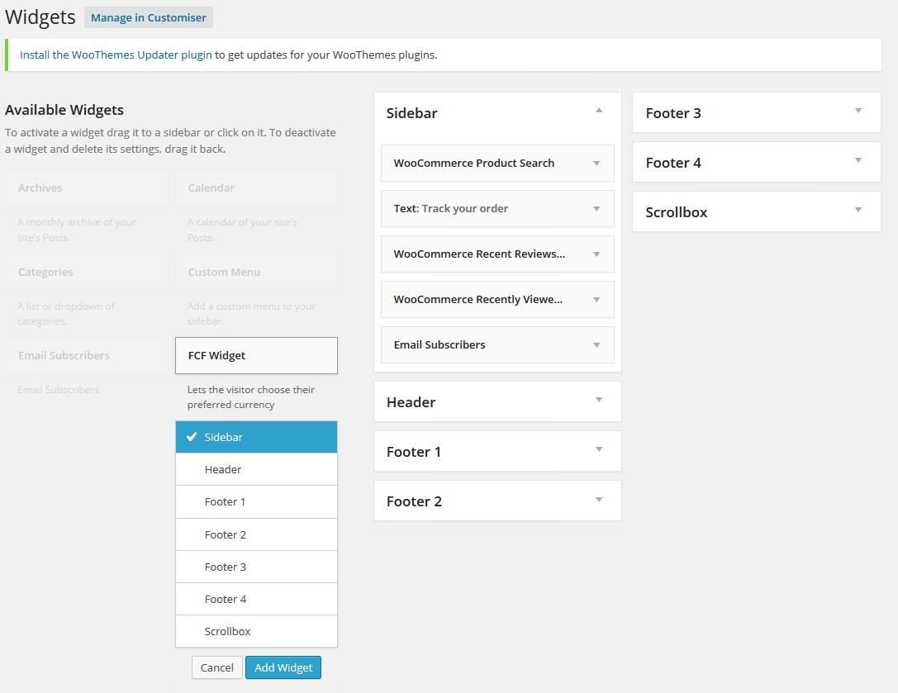
Task: Expand the Text: Track your order widget
Action: [x=596, y=209]
